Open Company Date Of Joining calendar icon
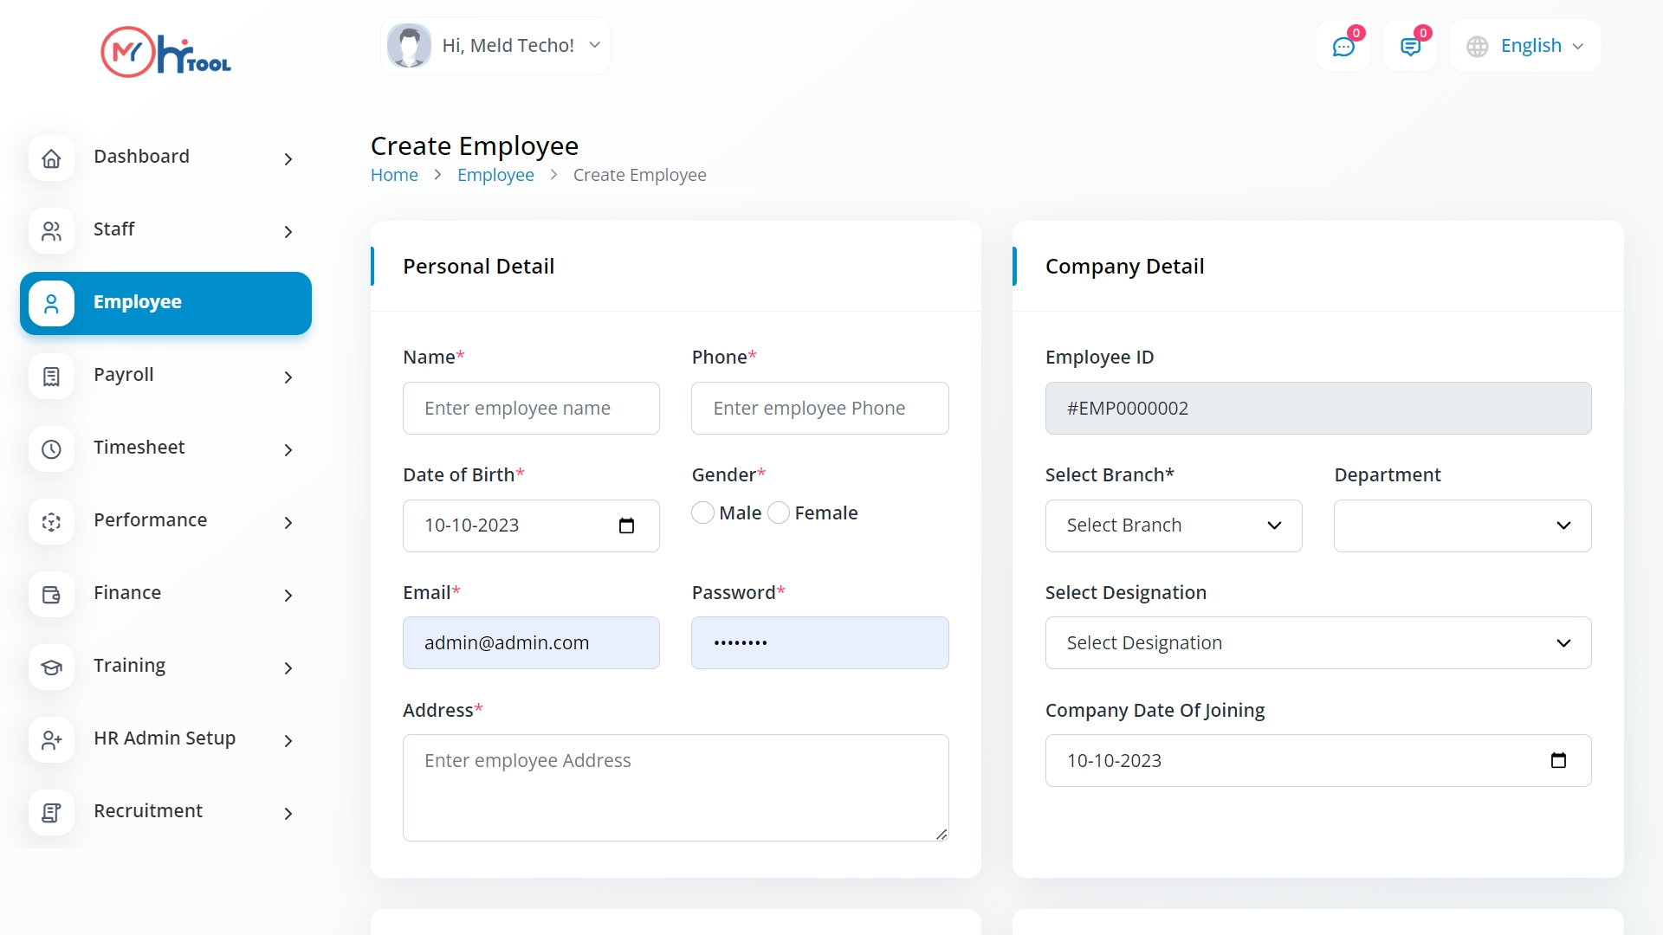The image size is (1663, 935). [1558, 761]
